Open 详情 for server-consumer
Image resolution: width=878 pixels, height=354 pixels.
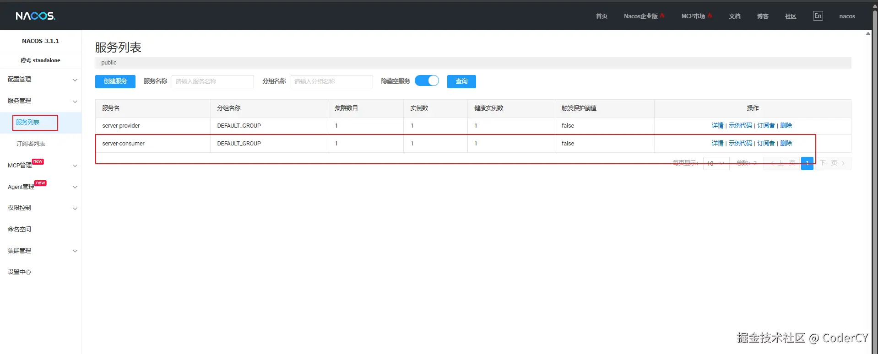pyautogui.click(x=717, y=143)
